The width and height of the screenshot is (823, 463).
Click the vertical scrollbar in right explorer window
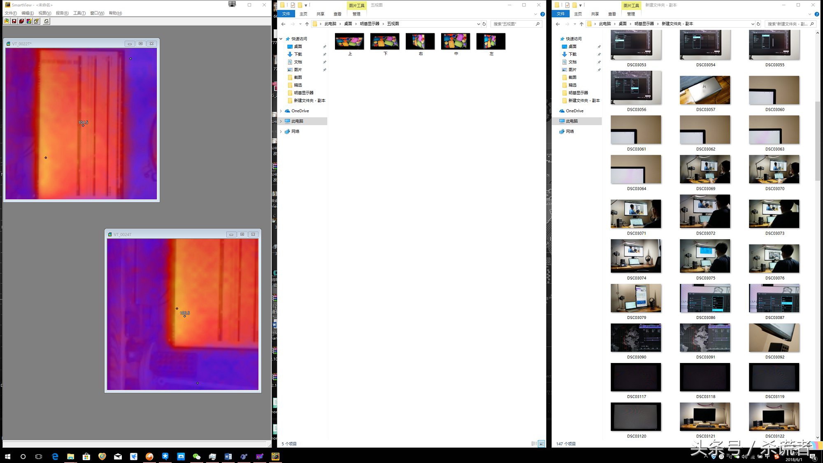pyautogui.click(x=817, y=140)
